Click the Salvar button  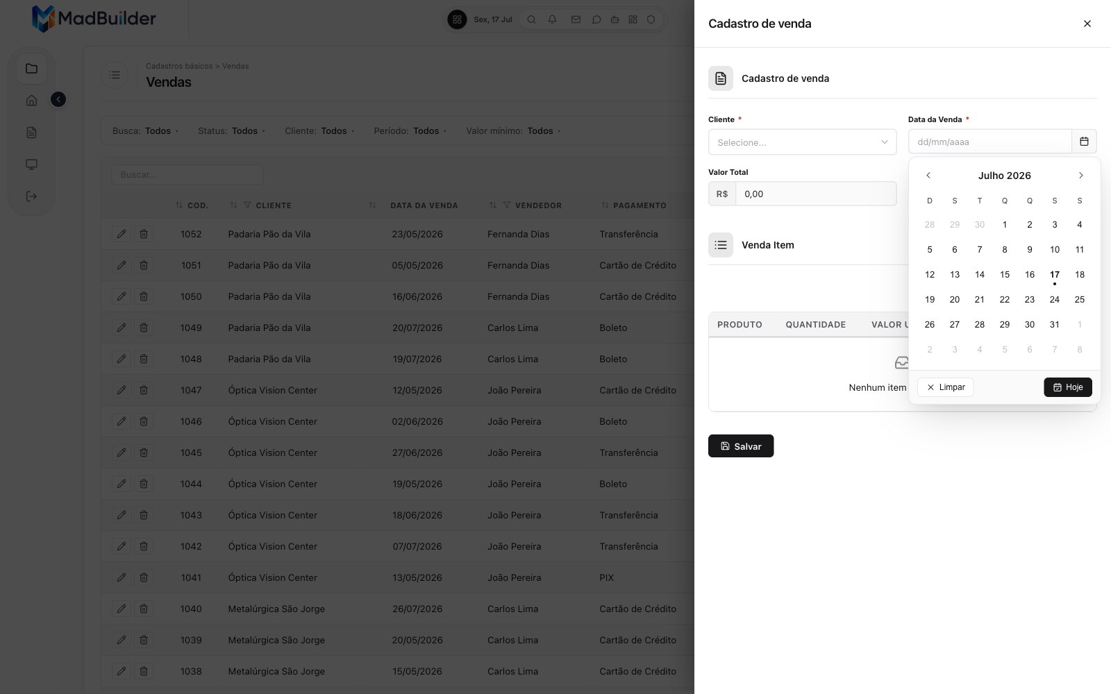741,446
